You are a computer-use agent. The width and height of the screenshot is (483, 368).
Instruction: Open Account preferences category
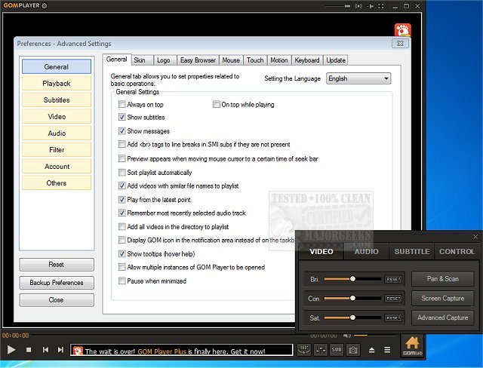click(x=57, y=167)
